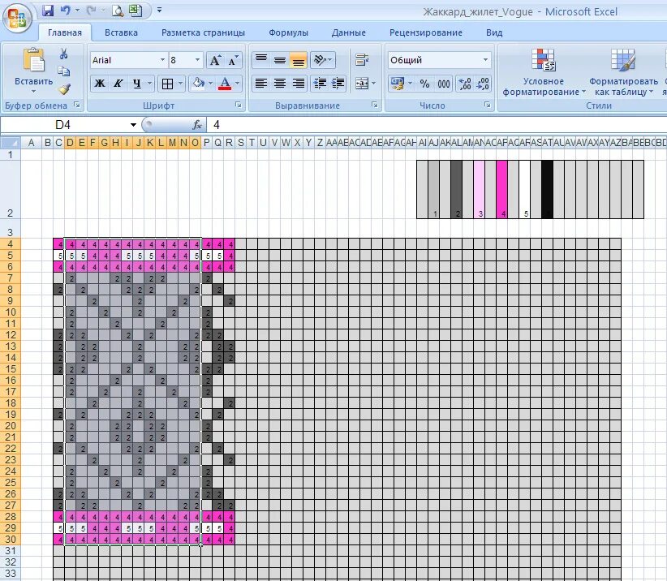Toggle bold Ж formatting
The width and height of the screenshot is (667, 581).
[x=100, y=84]
